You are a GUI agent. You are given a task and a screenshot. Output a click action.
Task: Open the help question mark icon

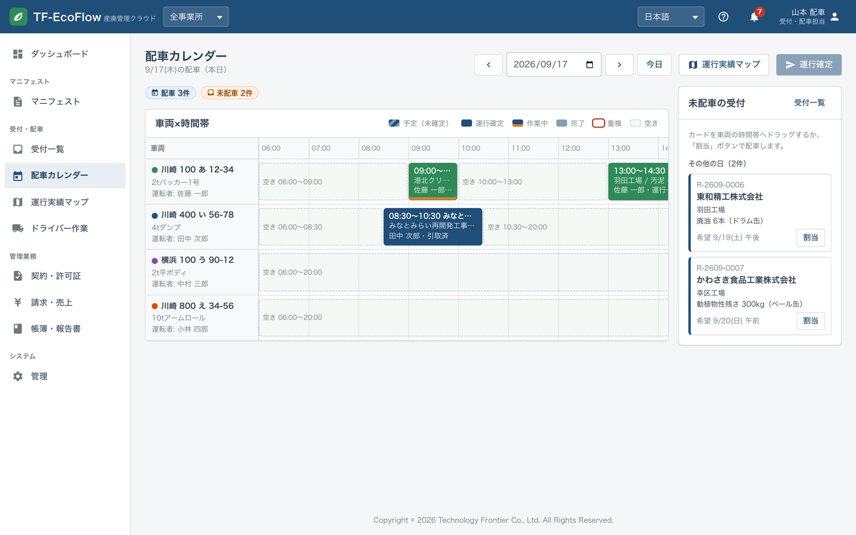[x=723, y=17]
